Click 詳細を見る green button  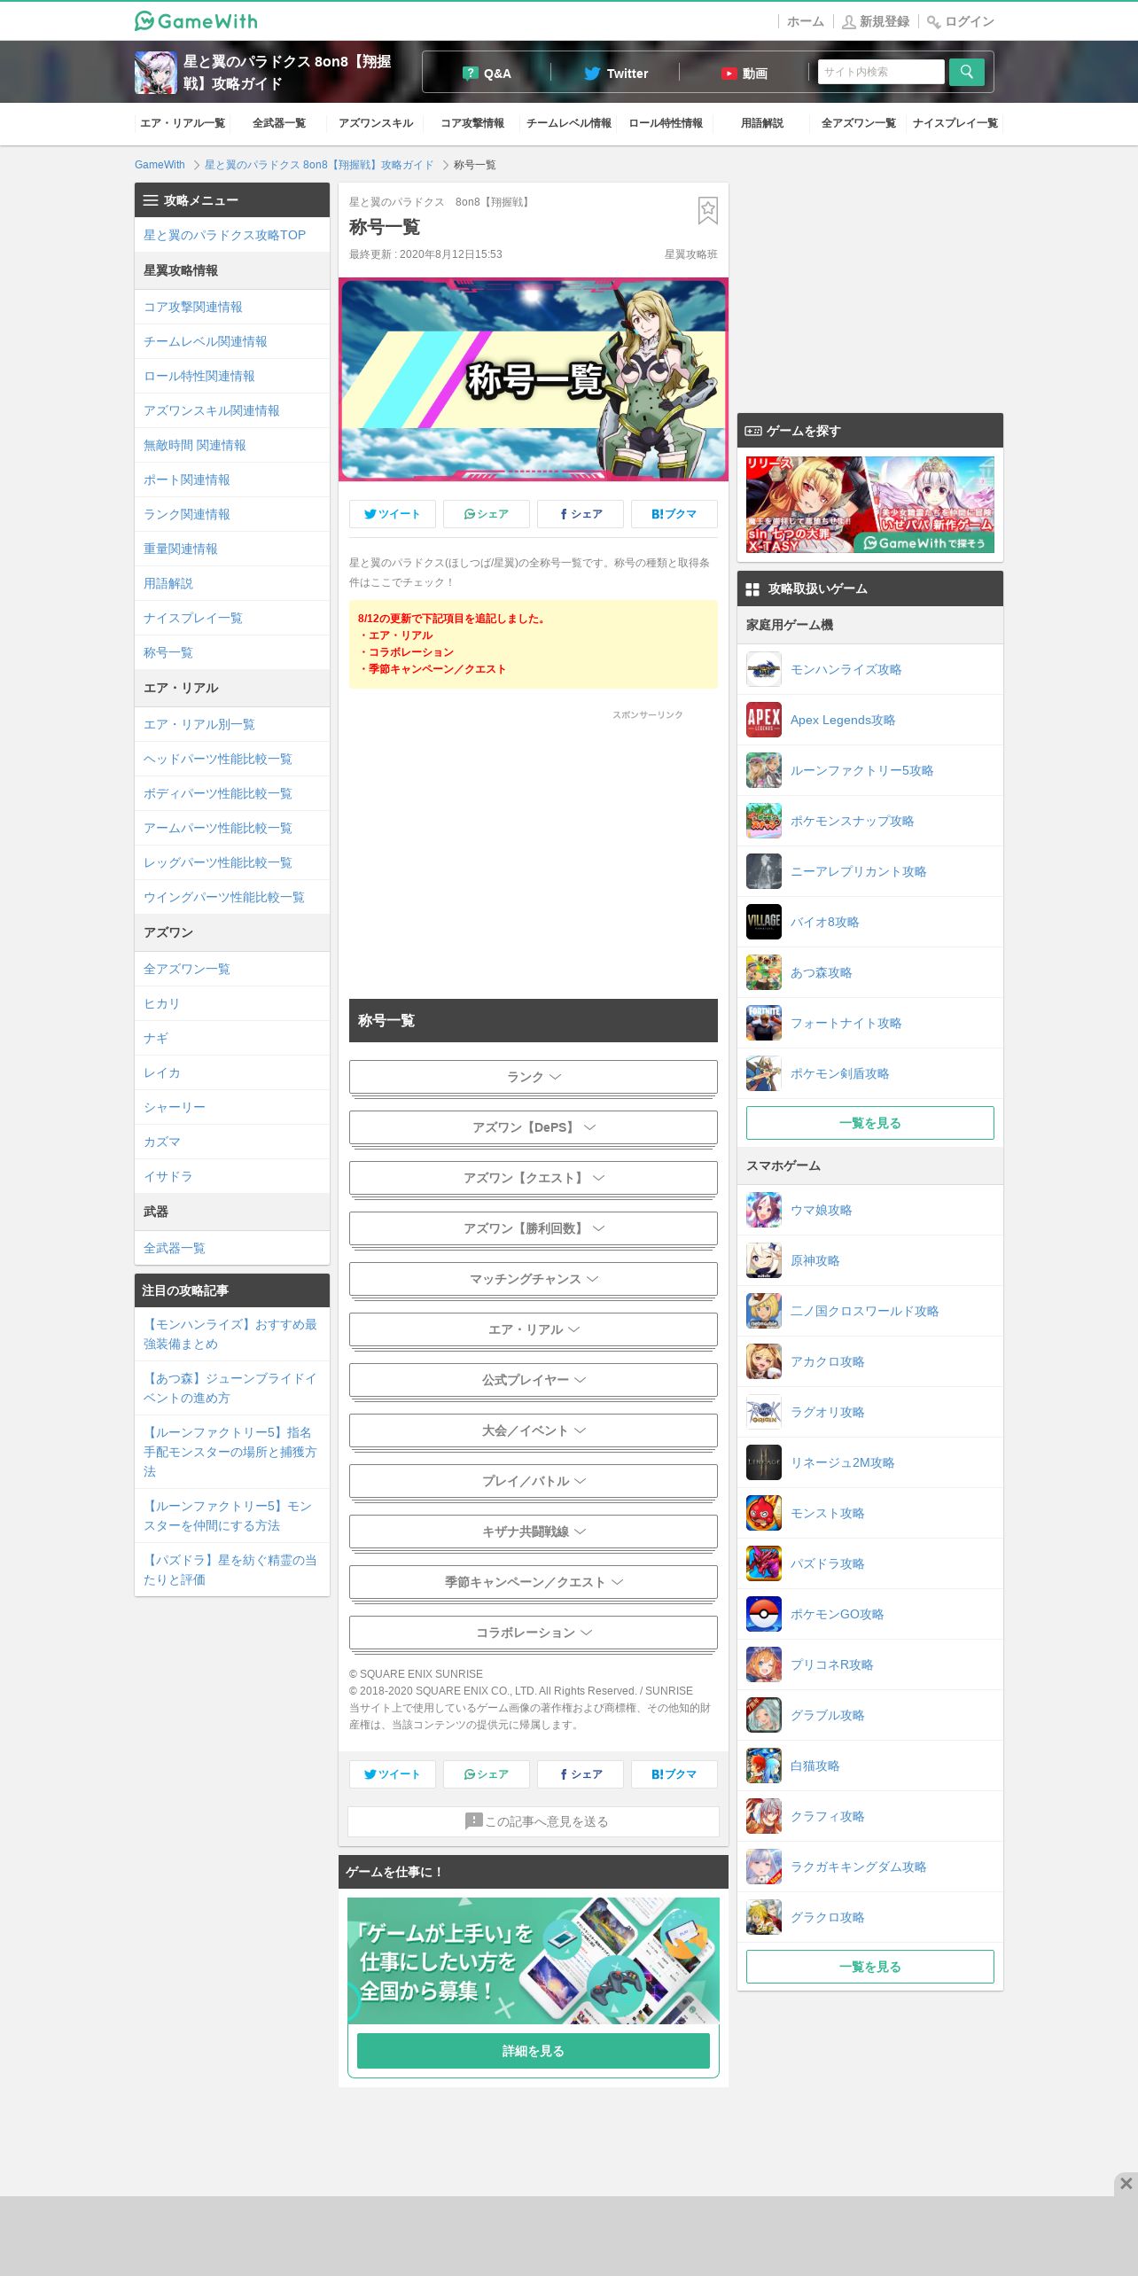[534, 2051]
